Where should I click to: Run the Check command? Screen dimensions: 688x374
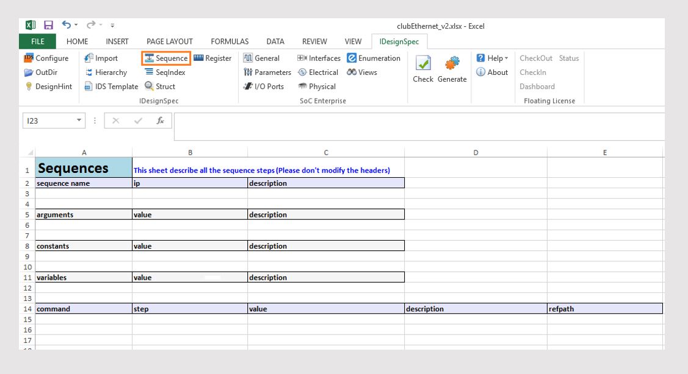pyautogui.click(x=423, y=69)
